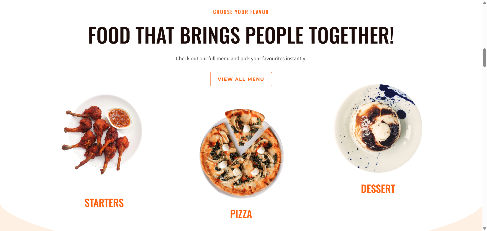Click the View All Menu button
The height and width of the screenshot is (231, 487).
pos(241,79)
